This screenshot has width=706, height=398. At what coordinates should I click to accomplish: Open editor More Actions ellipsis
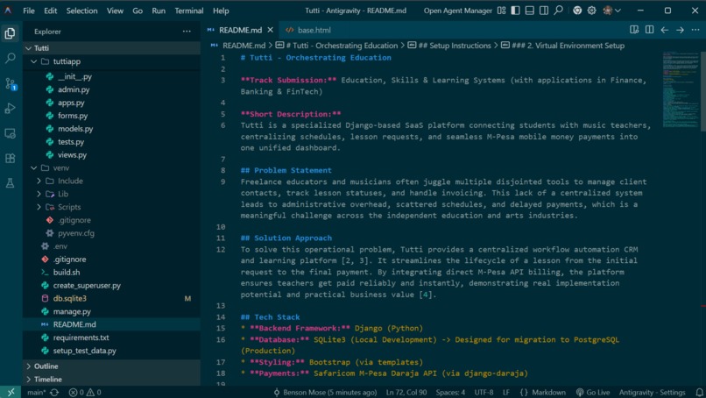point(695,30)
